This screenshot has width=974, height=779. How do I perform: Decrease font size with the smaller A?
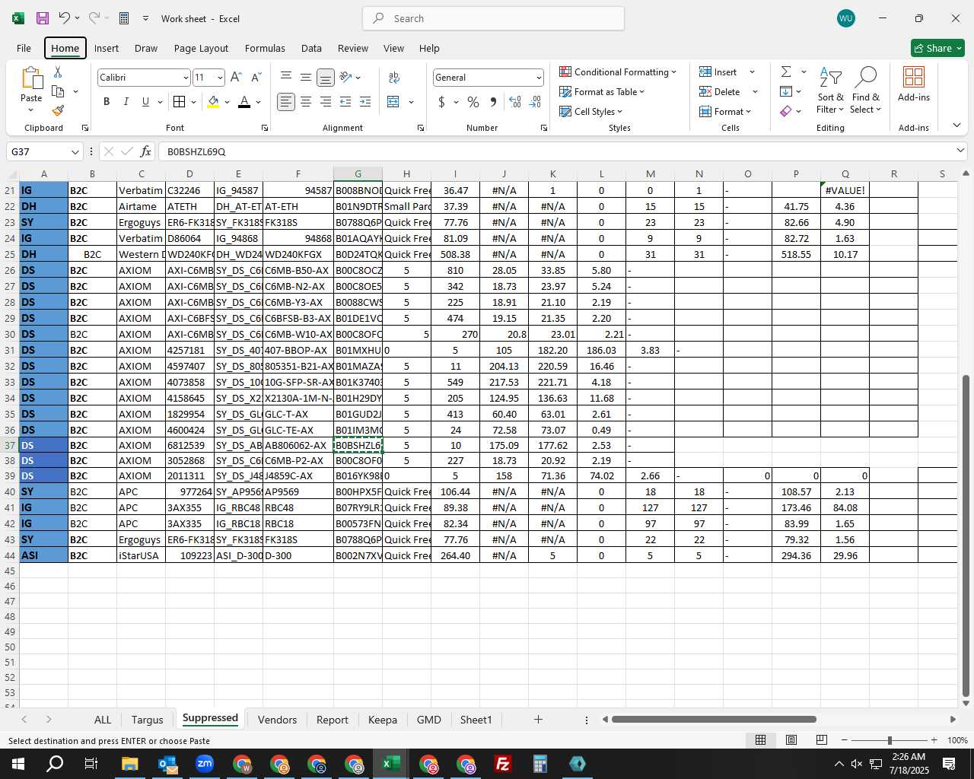[x=256, y=78]
